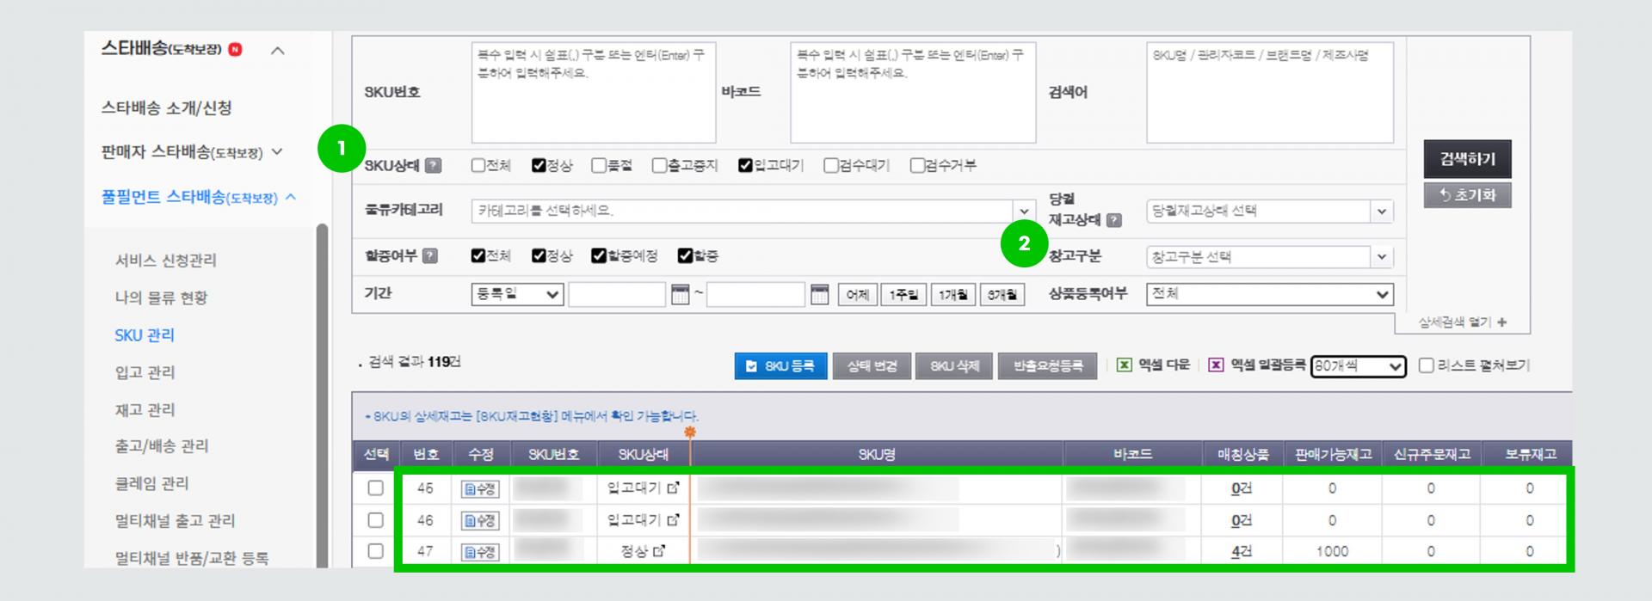Select the row 45 checkbox in the table
1652x601 pixels.
click(x=375, y=488)
